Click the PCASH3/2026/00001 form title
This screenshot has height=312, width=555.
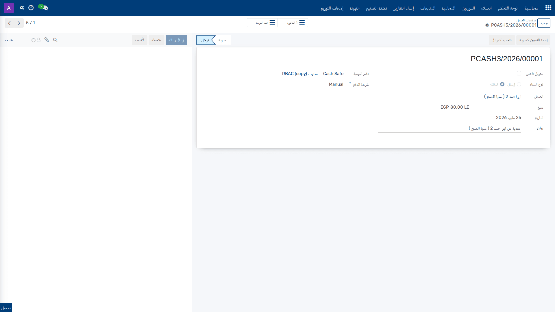point(507,59)
